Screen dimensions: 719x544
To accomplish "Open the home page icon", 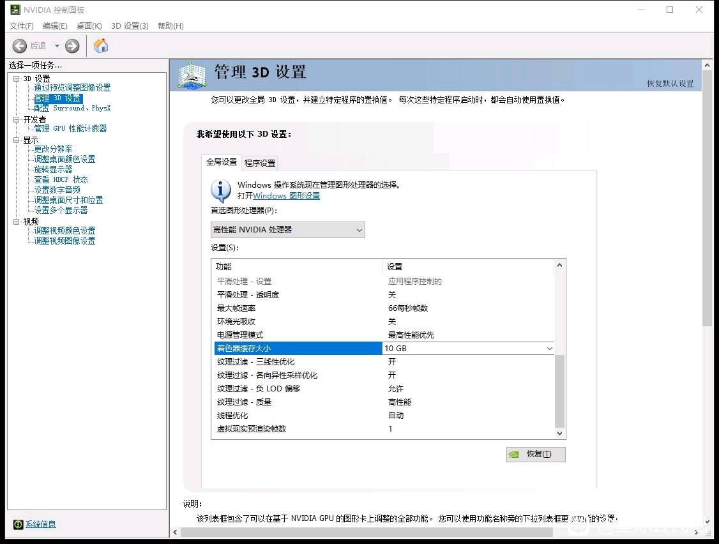I will pos(101,45).
